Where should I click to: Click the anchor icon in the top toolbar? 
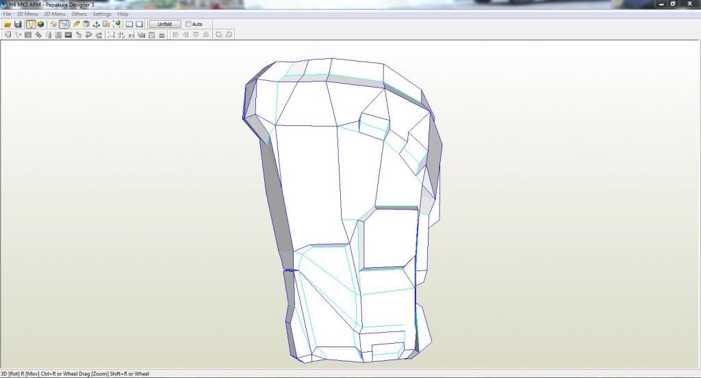pos(96,24)
